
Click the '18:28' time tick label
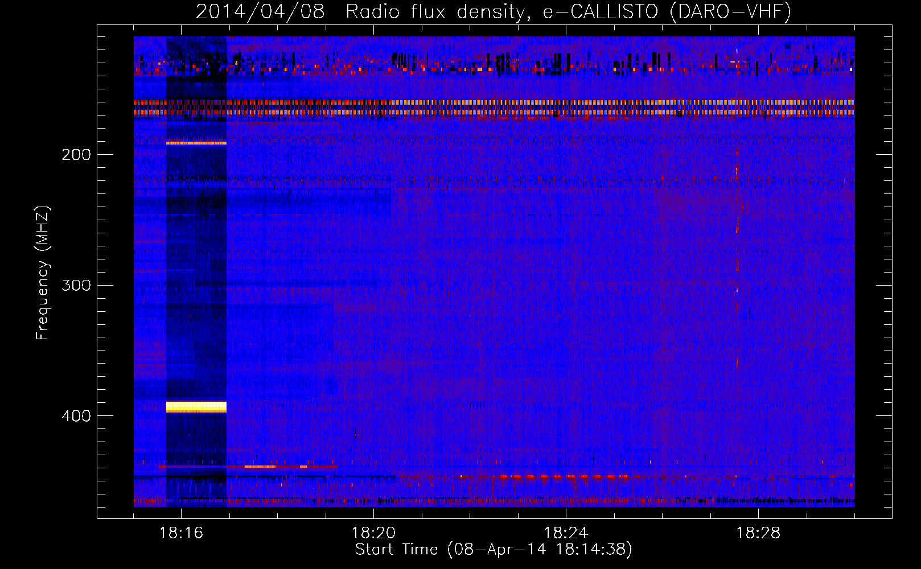(x=758, y=533)
